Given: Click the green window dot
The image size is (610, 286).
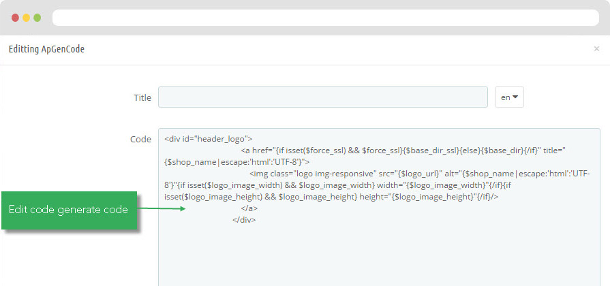Looking at the screenshot, I should pos(37,18).
